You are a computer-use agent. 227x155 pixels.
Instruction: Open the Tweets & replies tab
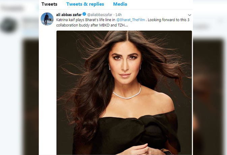pyautogui.click(x=85, y=4)
